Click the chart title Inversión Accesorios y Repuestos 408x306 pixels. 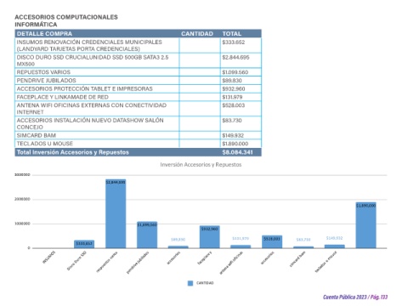[x=201, y=165]
